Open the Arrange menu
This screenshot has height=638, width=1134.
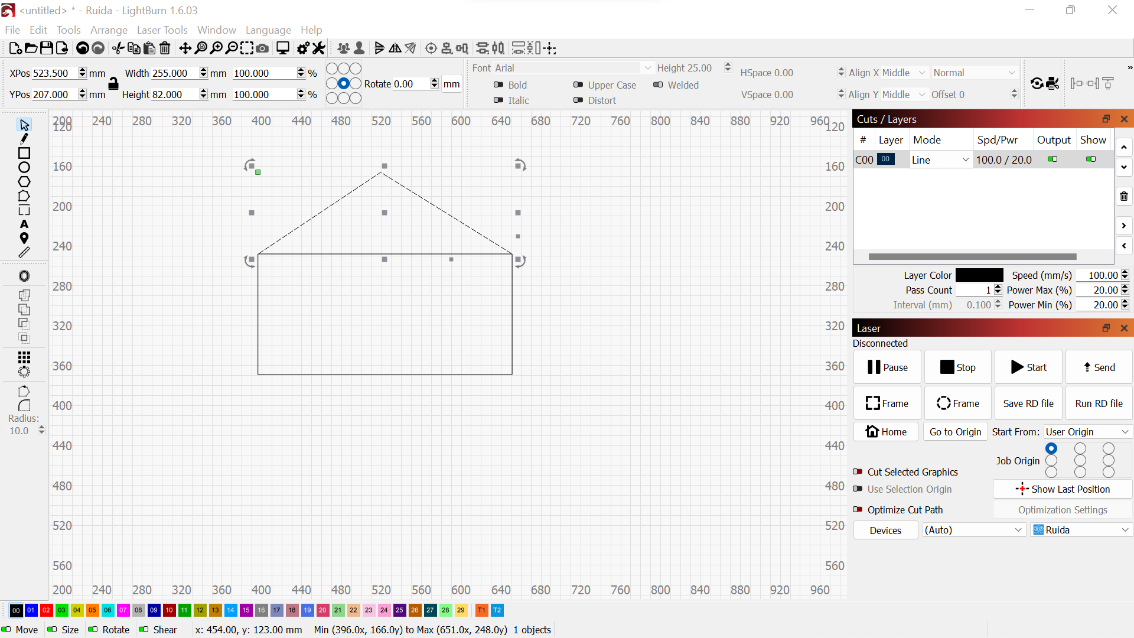[x=109, y=30]
